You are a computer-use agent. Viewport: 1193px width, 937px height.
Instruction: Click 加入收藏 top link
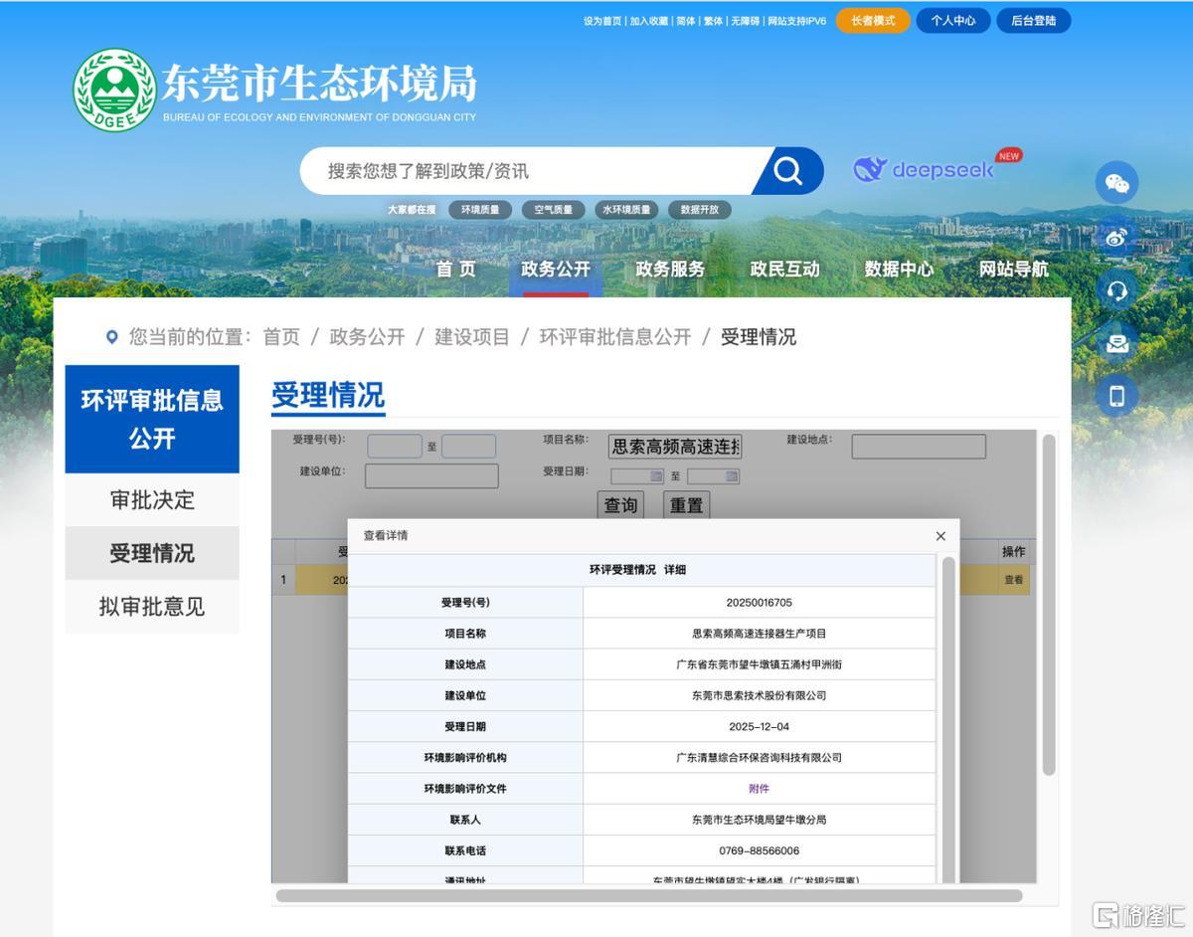(x=648, y=21)
